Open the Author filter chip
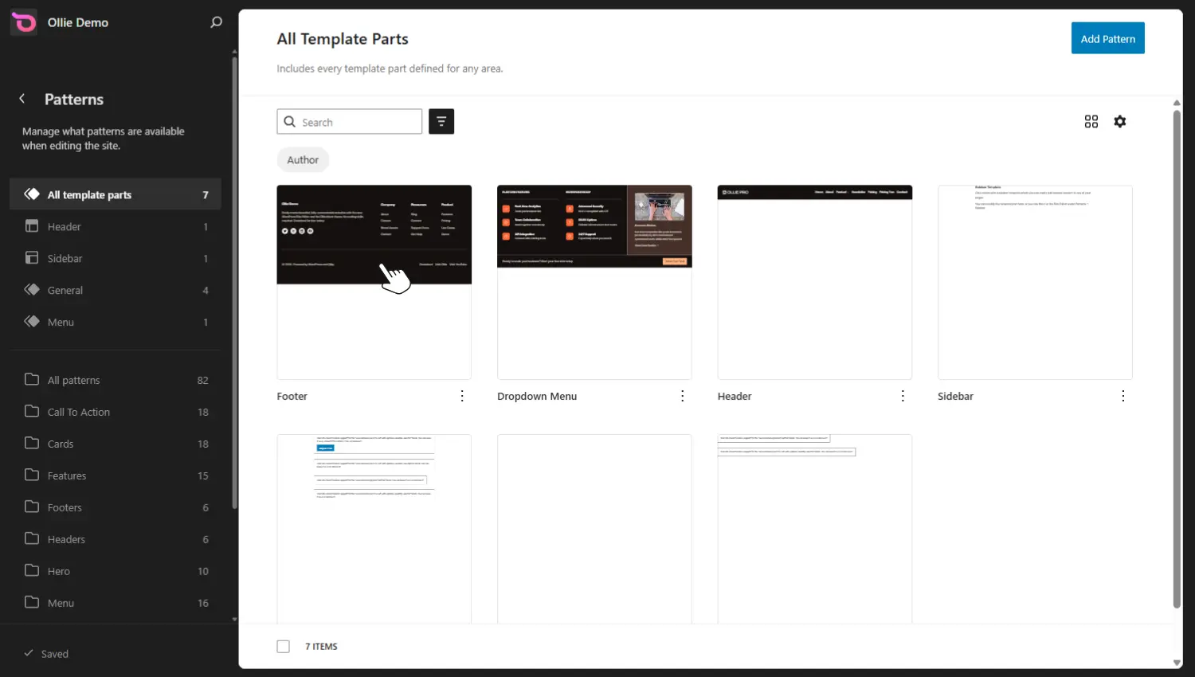This screenshot has height=677, width=1195. [x=303, y=160]
